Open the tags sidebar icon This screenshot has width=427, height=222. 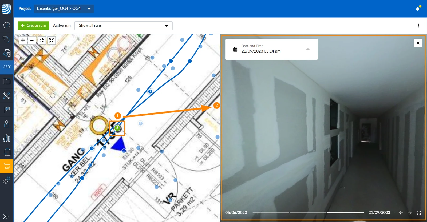(7, 39)
